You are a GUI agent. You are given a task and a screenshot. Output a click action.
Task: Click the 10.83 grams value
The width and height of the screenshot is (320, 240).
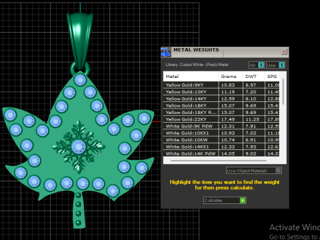(228, 85)
